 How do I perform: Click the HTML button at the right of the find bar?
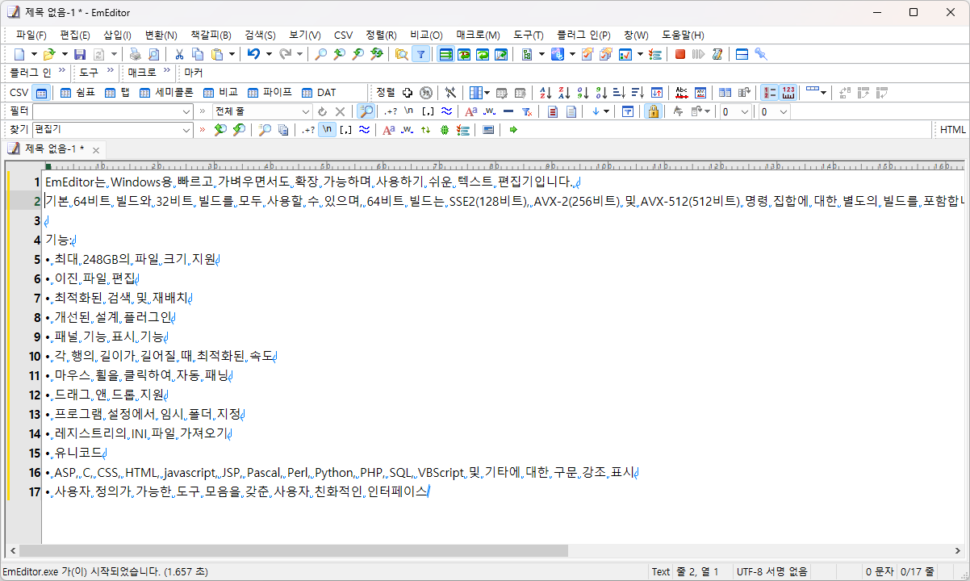click(952, 130)
